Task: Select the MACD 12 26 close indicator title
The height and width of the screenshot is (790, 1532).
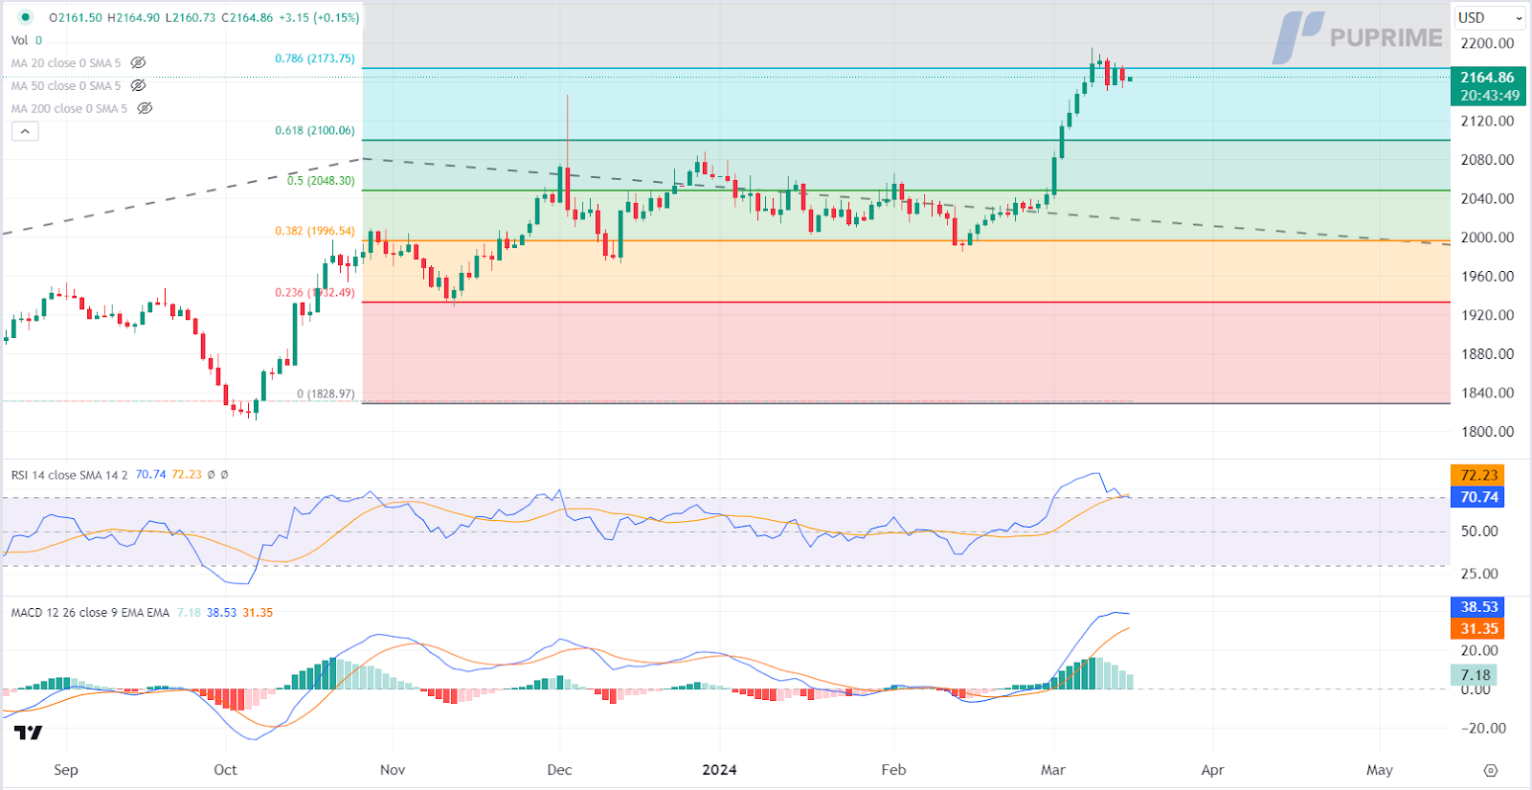Action: [x=90, y=613]
